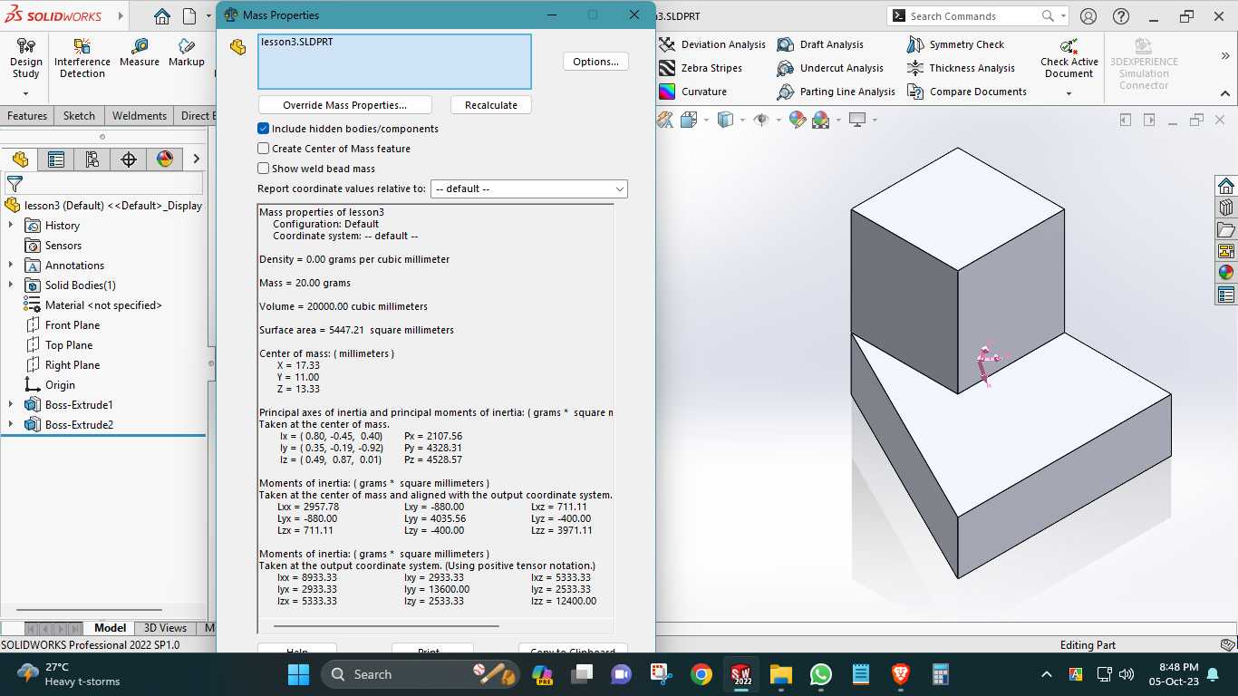Open the dropdown arrow under Design Study
This screenshot has width=1238, height=696.
(25, 93)
